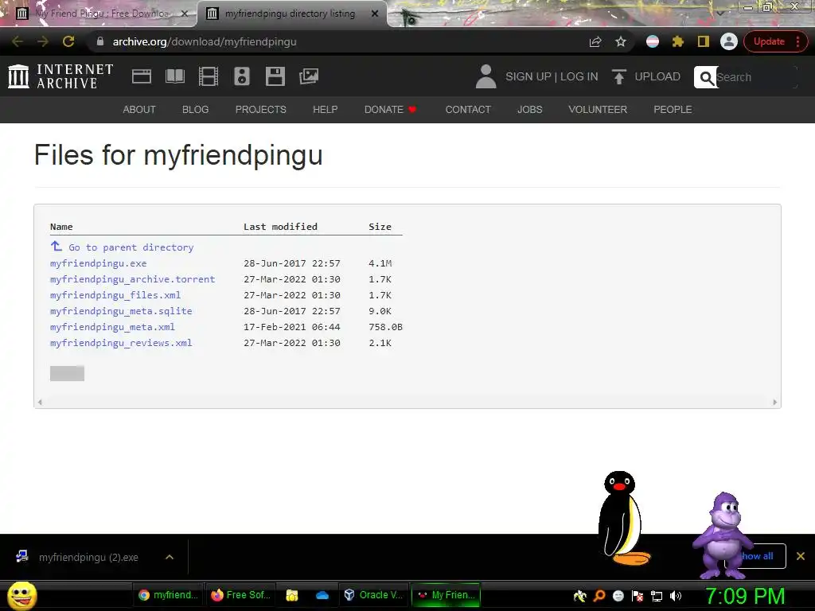The height and width of the screenshot is (611, 815).
Task: Click the purple BonziBuddy gorilla character
Action: click(721, 535)
